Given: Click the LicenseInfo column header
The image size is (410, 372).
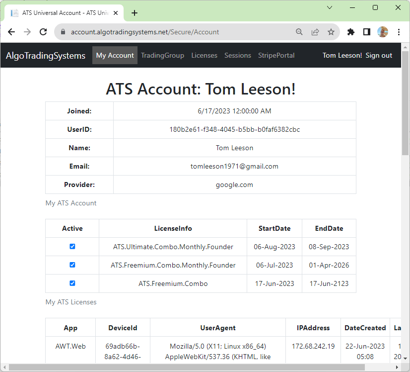Looking at the screenshot, I should pos(173,228).
